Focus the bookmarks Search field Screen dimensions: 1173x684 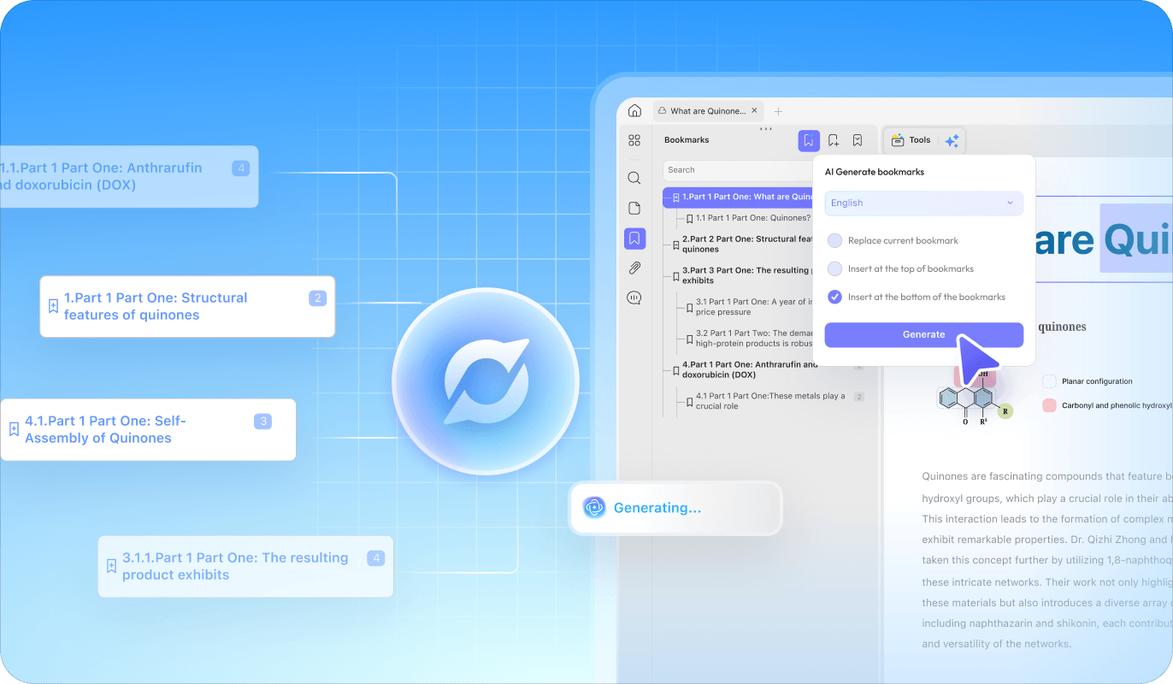click(738, 170)
